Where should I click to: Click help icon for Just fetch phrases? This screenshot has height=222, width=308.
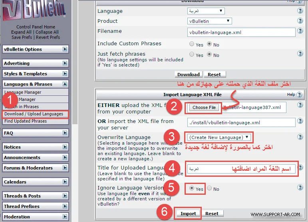coord(300,54)
